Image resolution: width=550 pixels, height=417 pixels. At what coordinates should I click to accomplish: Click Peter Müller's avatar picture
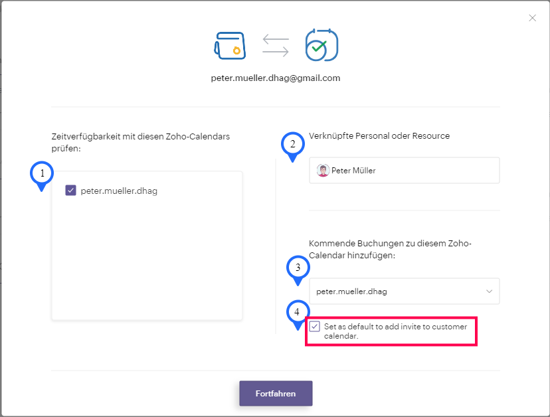point(323,171)
